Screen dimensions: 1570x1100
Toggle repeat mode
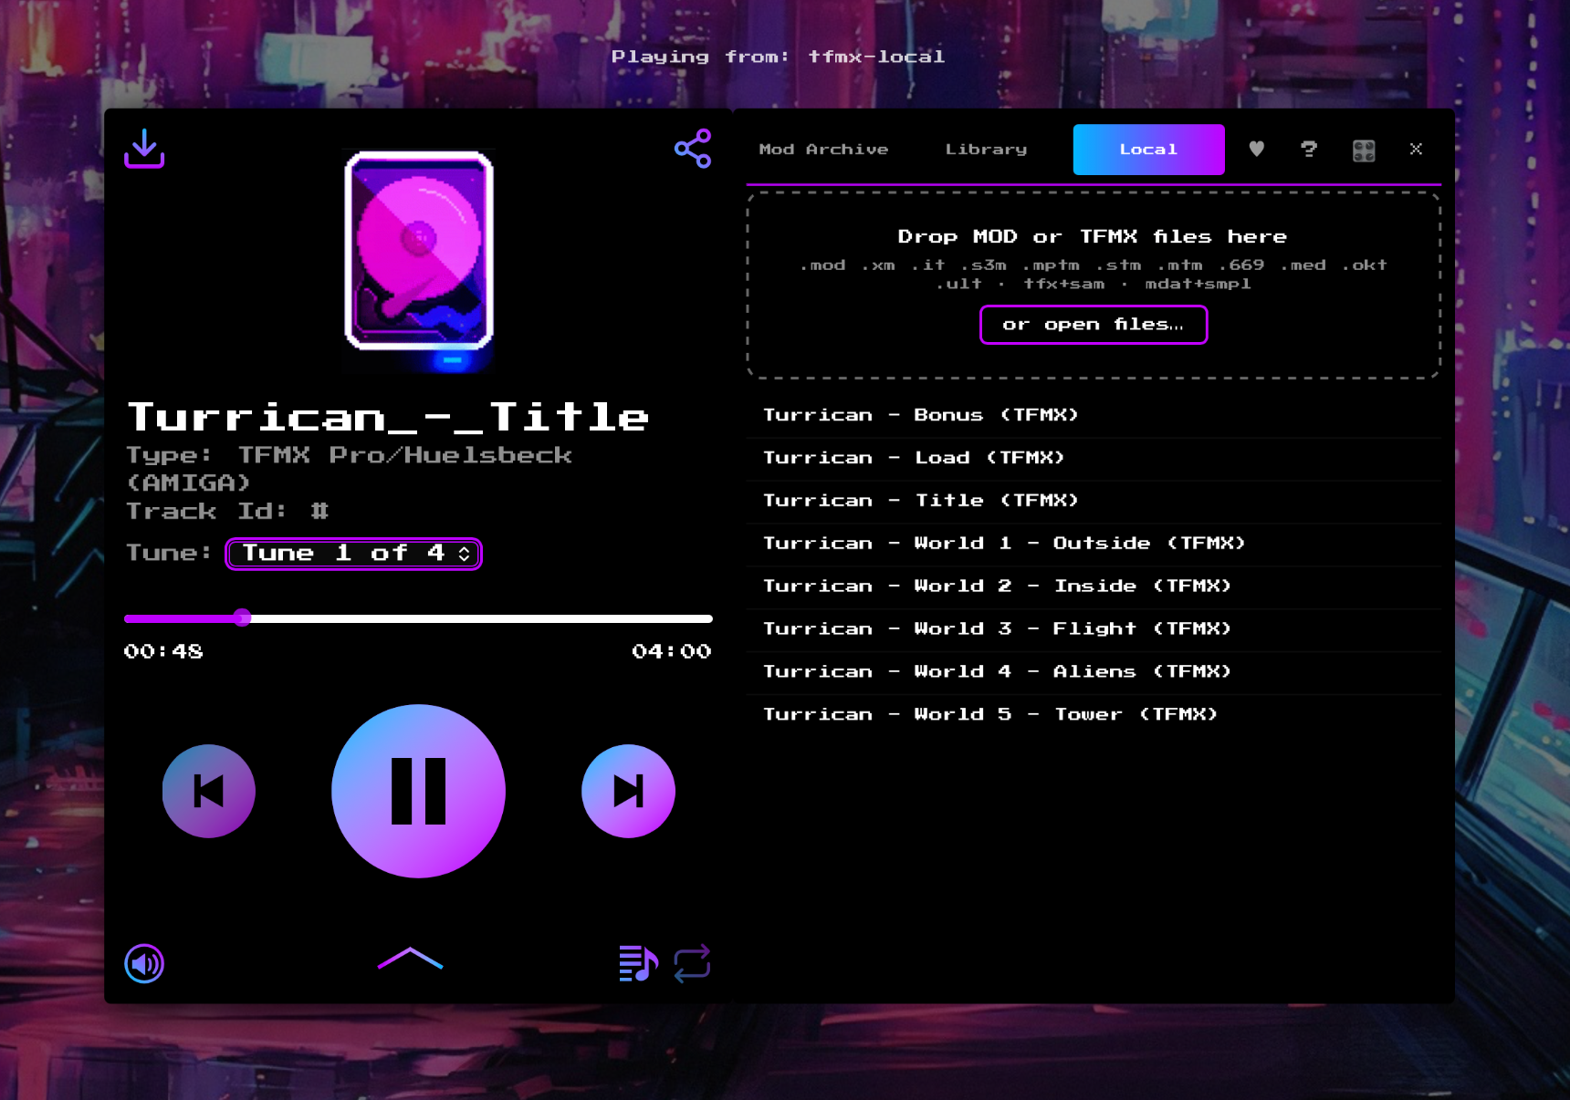pyautogui.click(x=692, y=963)
